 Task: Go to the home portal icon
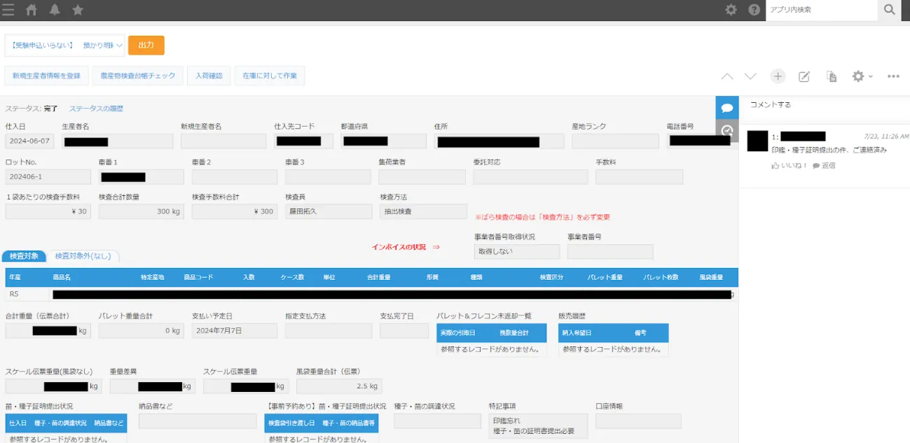point(32,10)
